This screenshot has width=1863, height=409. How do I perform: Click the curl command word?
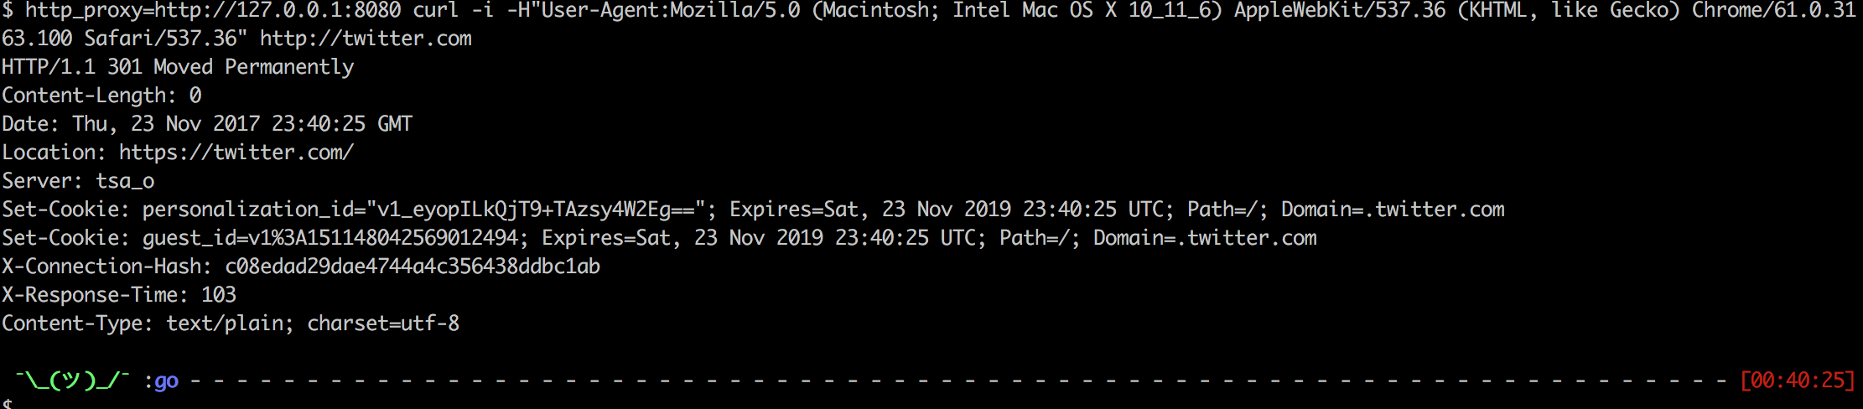[436, 11]
